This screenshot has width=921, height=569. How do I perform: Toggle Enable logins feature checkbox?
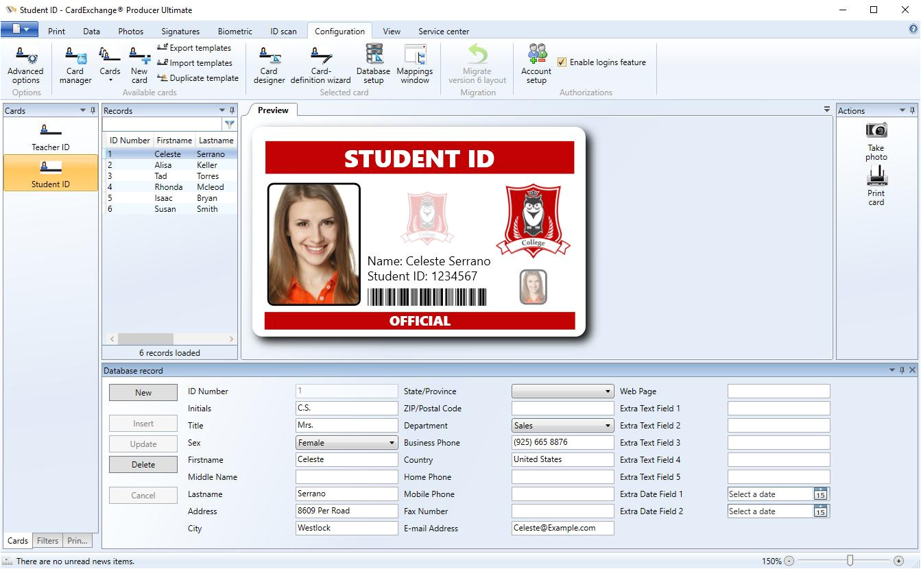(x=562, y=62)
